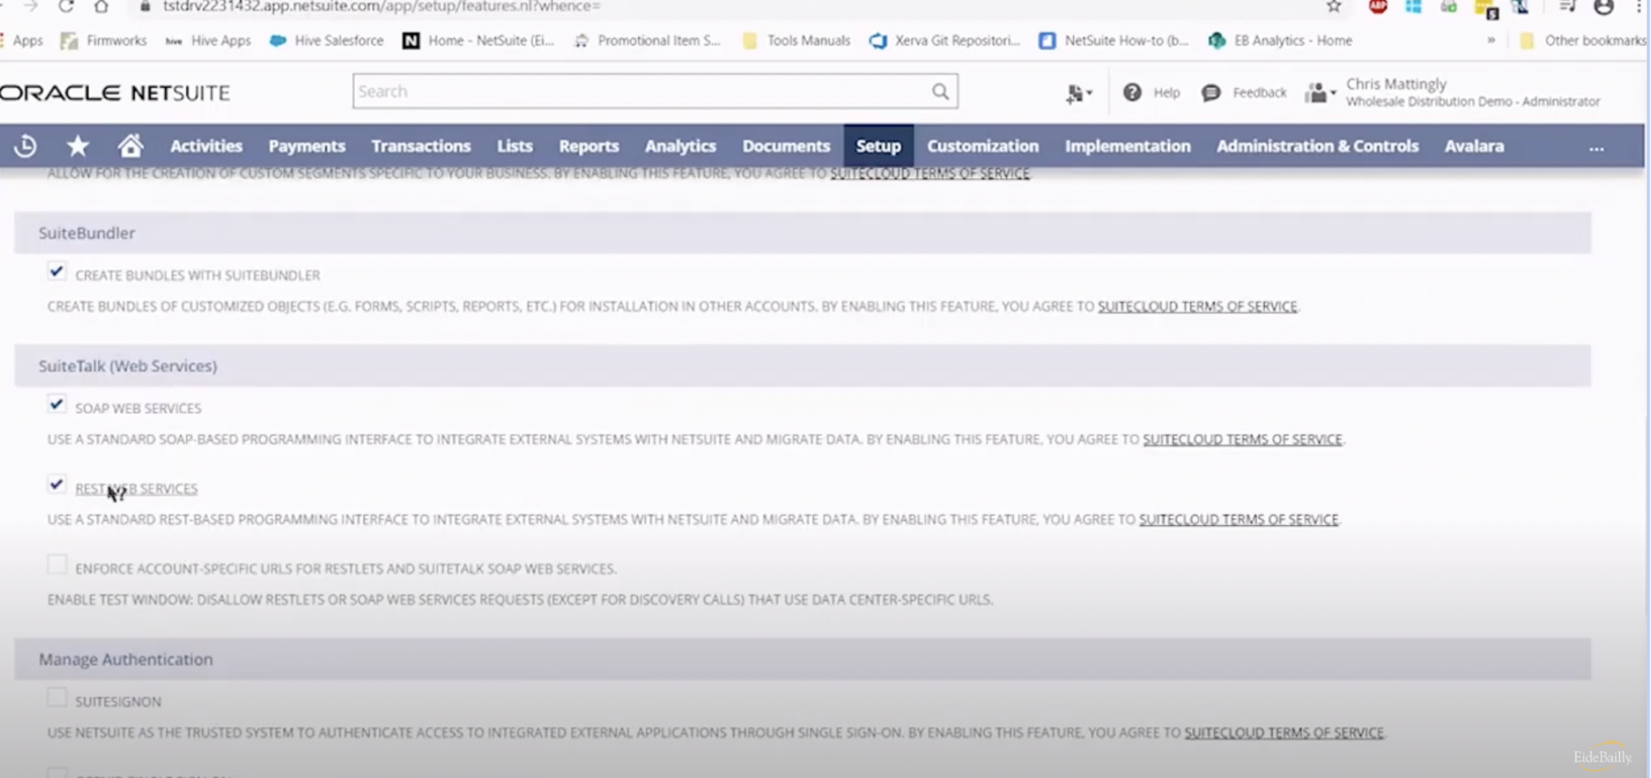Open the Home - NetSuite bookmark
Screen dimensions: 1651x778
478,40
